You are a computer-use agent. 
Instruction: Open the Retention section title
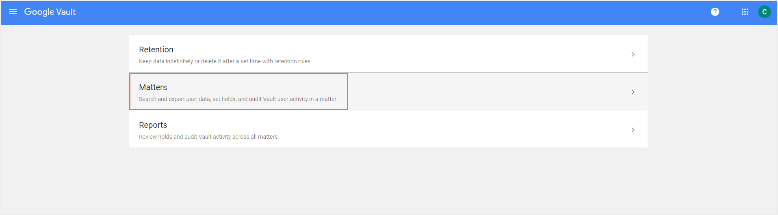[x=156, y=49]
